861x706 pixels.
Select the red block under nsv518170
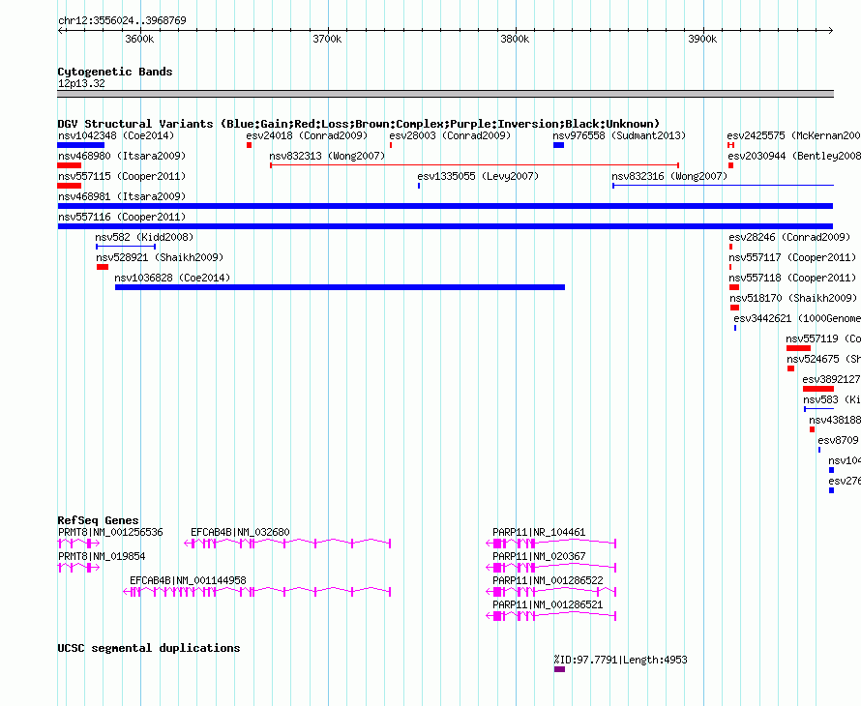734,308
